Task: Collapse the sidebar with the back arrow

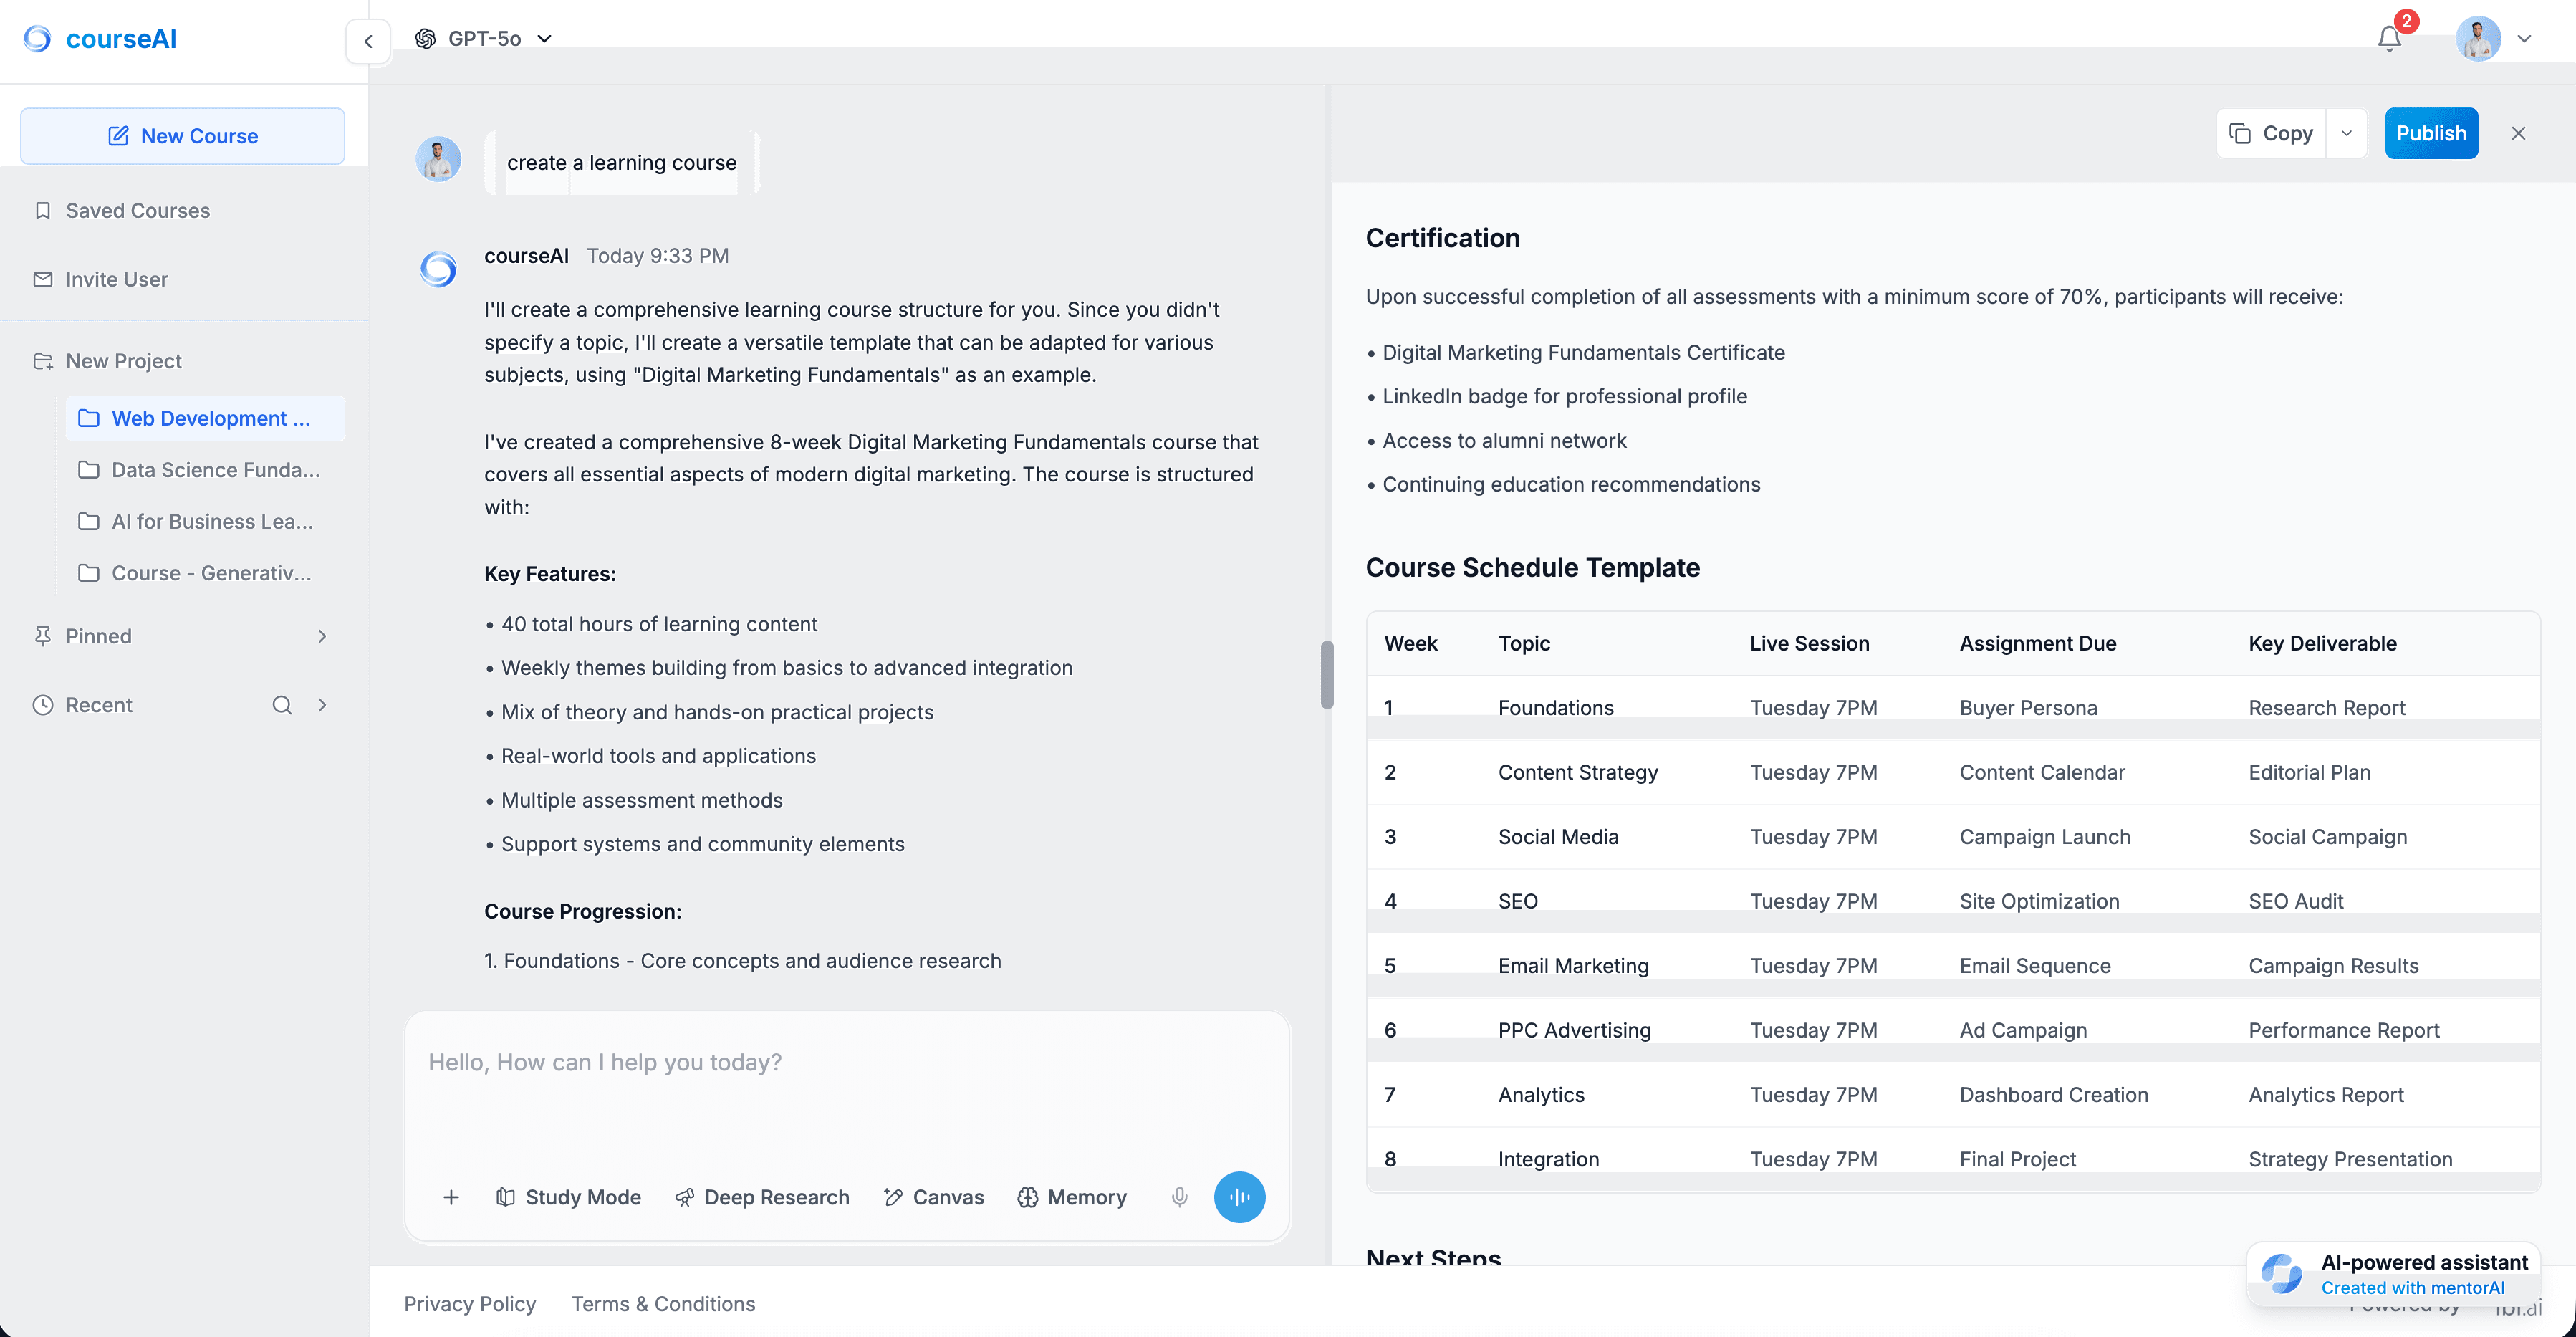Action: click(368, 41)
